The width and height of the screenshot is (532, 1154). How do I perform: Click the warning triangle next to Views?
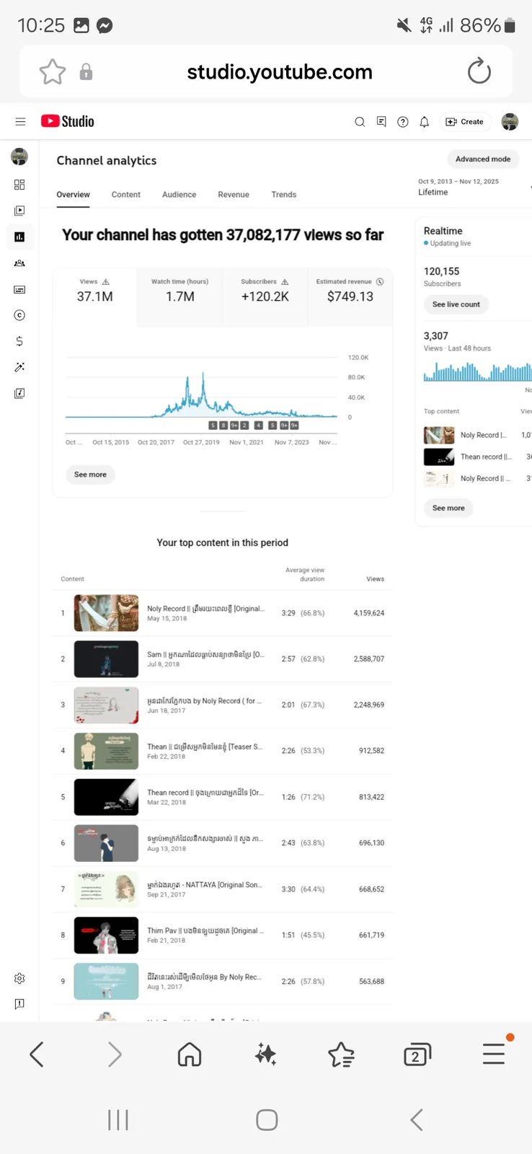tap(106, 282)
